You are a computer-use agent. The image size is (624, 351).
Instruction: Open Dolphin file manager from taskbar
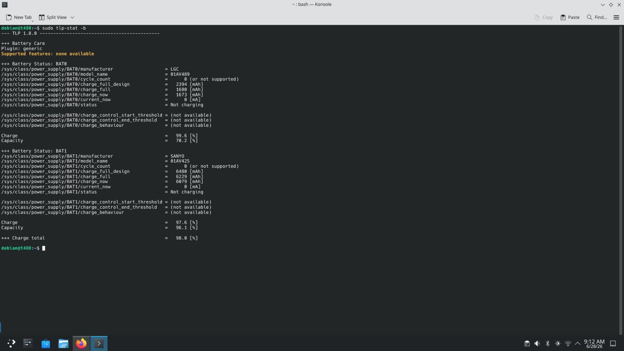point(63,343)
